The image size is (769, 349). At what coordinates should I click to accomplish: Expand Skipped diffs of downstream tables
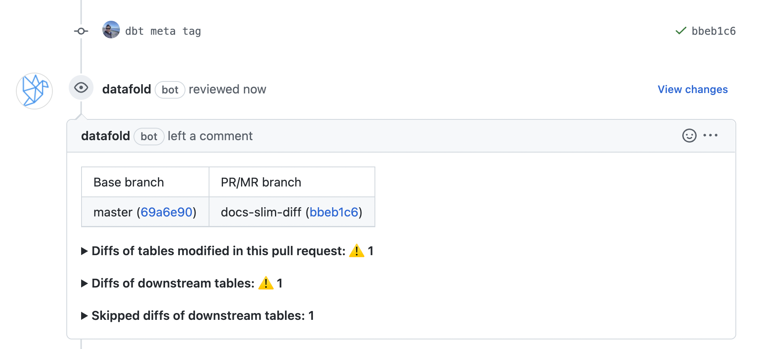click(197, 315)
